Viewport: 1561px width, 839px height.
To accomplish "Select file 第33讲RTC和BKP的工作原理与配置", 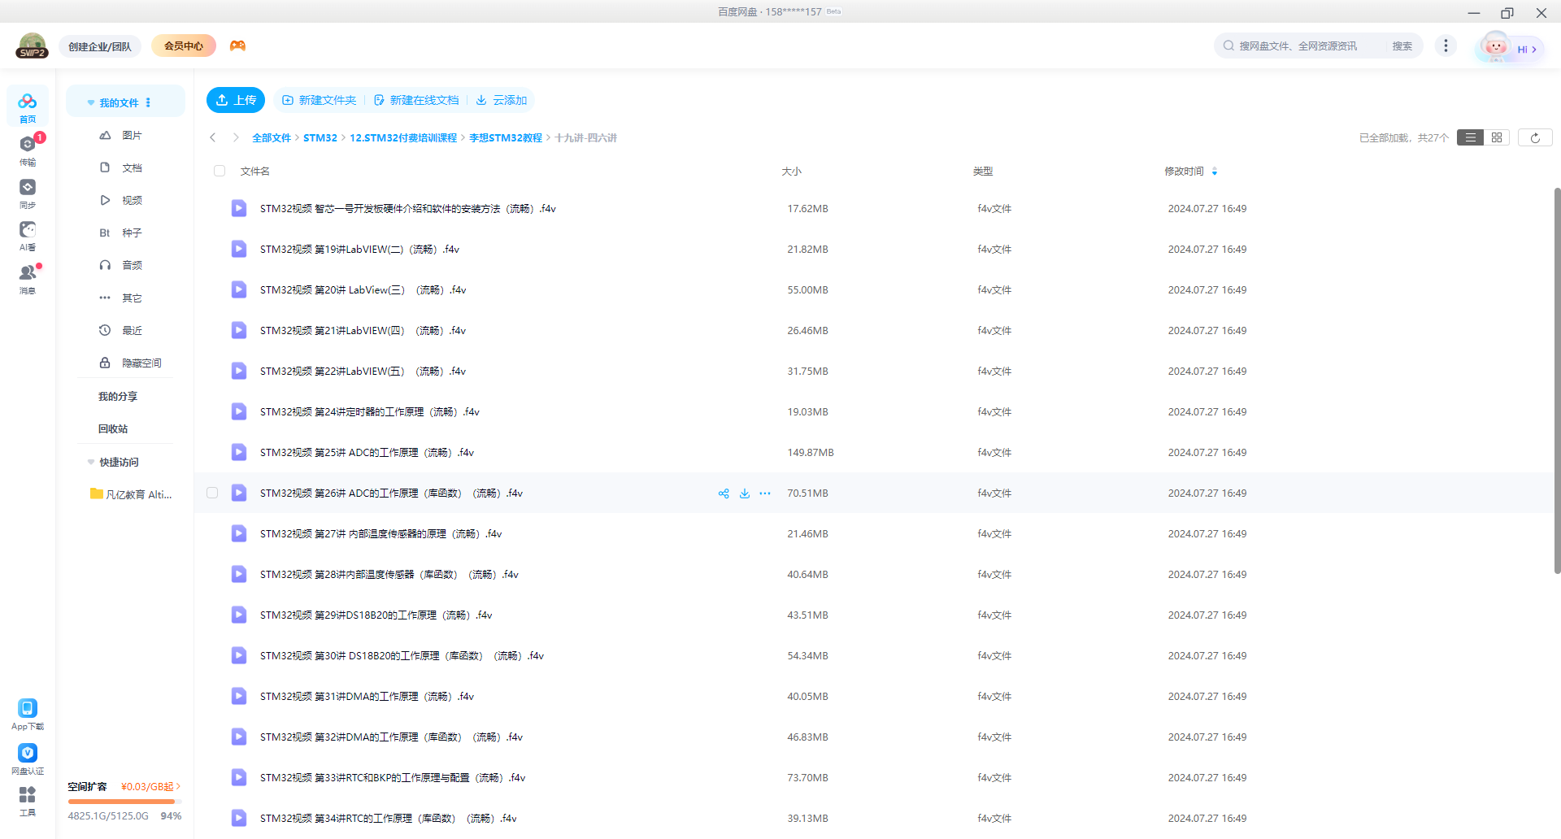I will coord(393,778).
